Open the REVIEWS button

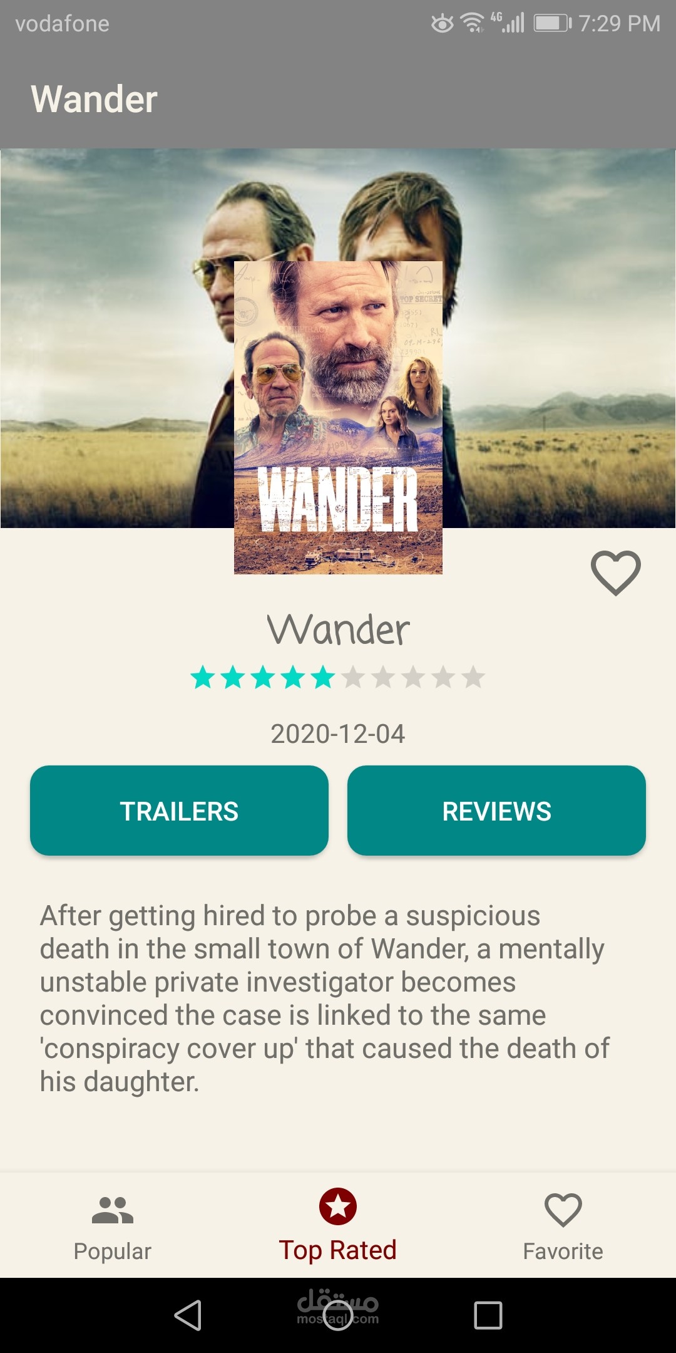(x=496, y=811)
